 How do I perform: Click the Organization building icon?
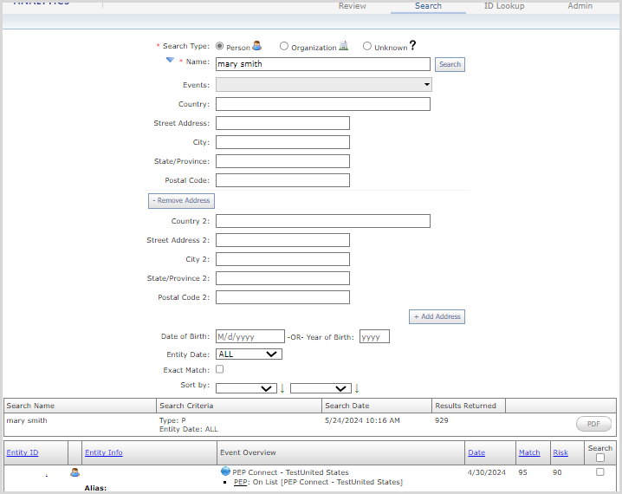point(344,46)
